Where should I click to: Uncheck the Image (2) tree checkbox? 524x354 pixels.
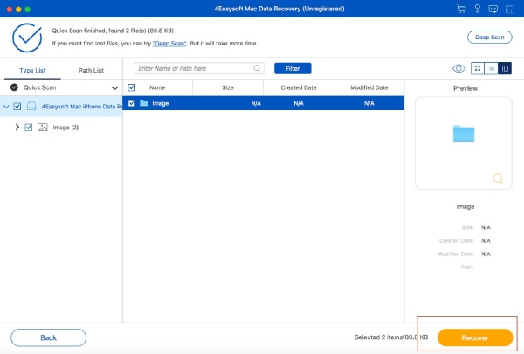click(x=29, y=127)
